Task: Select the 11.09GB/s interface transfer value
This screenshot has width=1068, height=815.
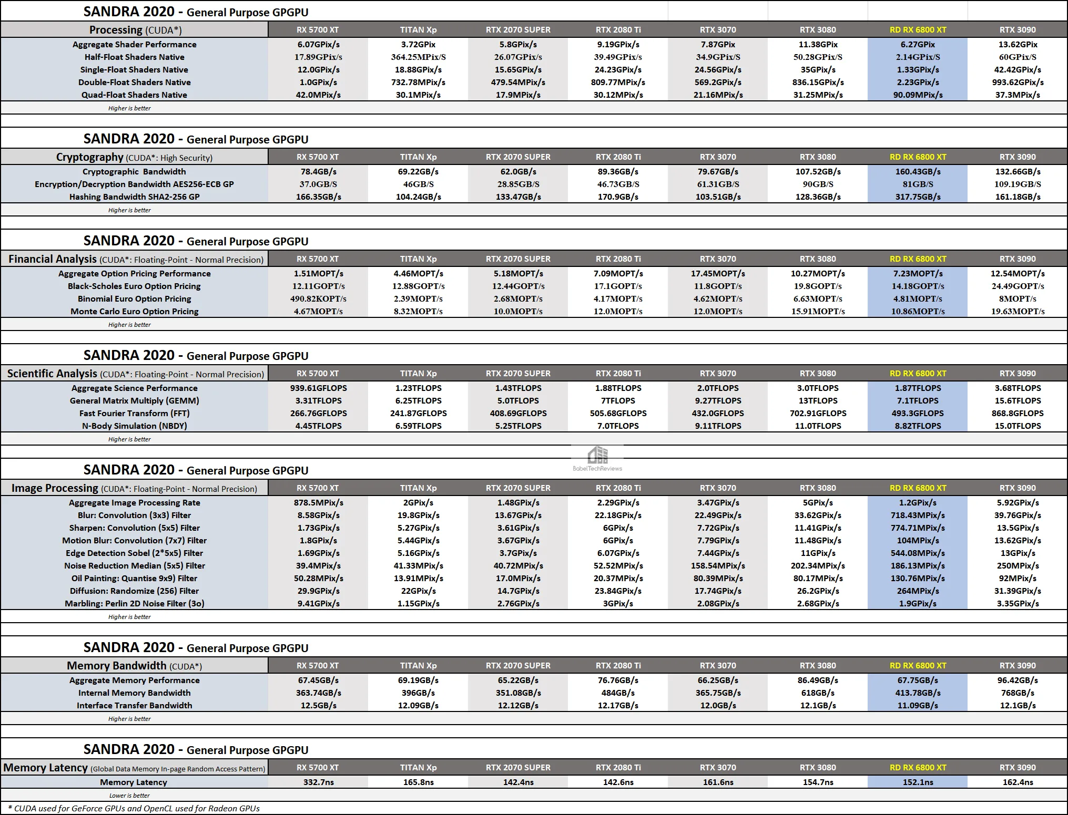Action: (x=918, y=706)
